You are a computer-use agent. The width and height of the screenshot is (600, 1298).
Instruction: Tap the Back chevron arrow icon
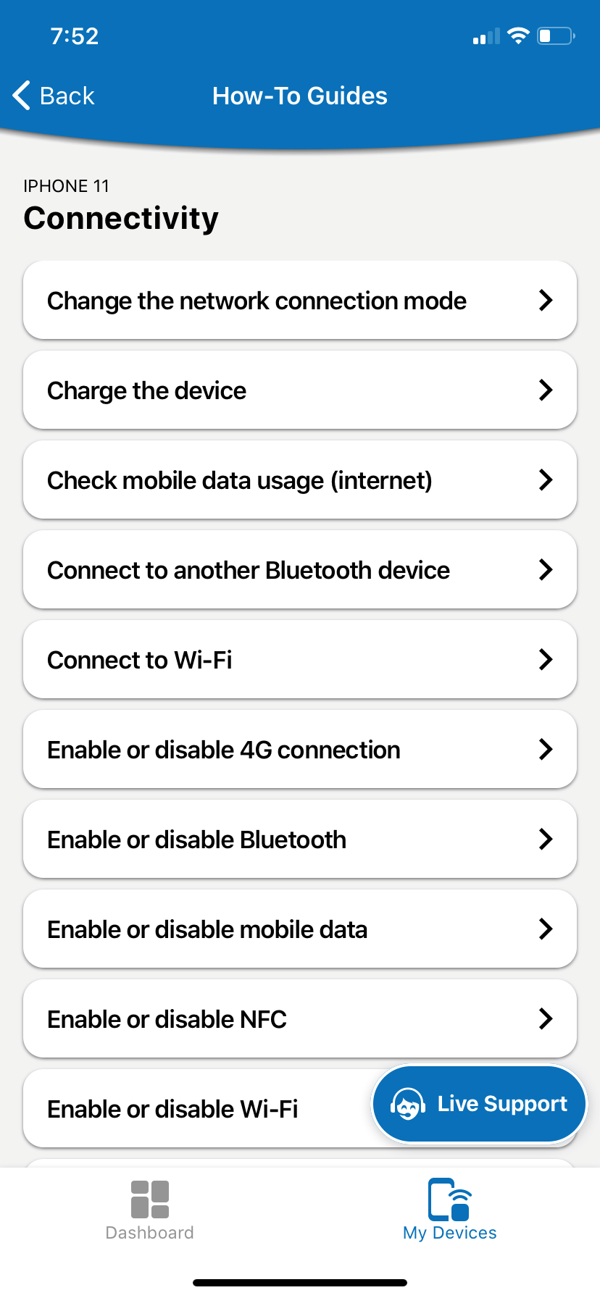22,96
